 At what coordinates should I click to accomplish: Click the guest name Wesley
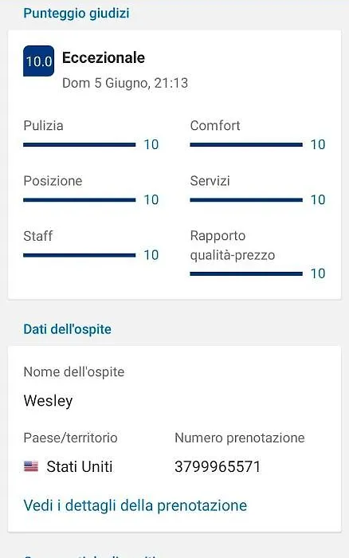[48, 401]
